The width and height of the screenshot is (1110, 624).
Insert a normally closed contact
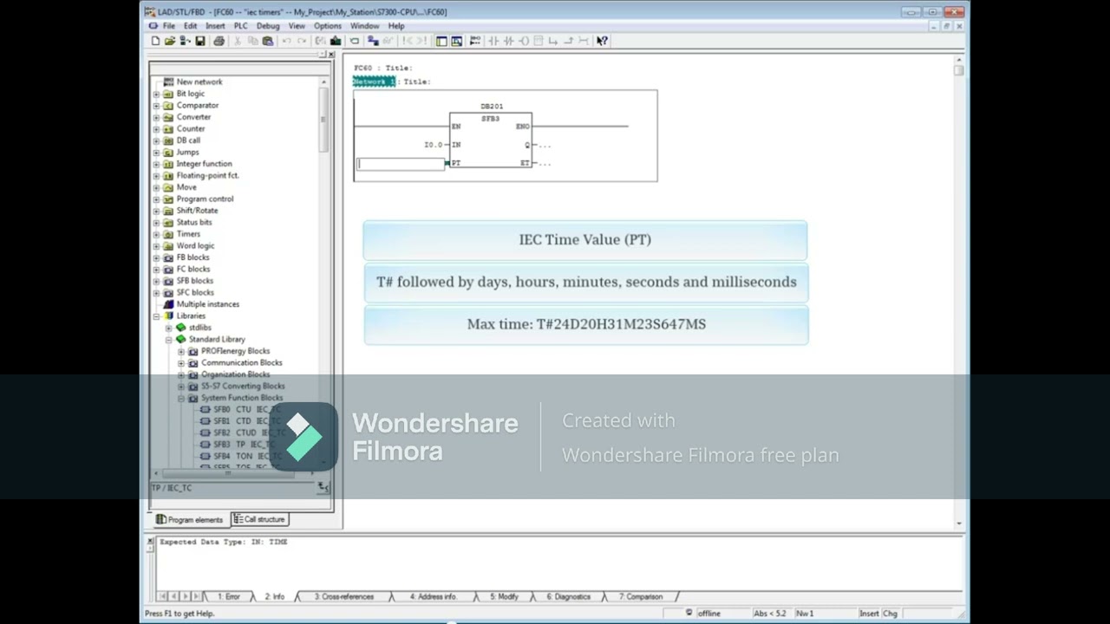(508, 41)
